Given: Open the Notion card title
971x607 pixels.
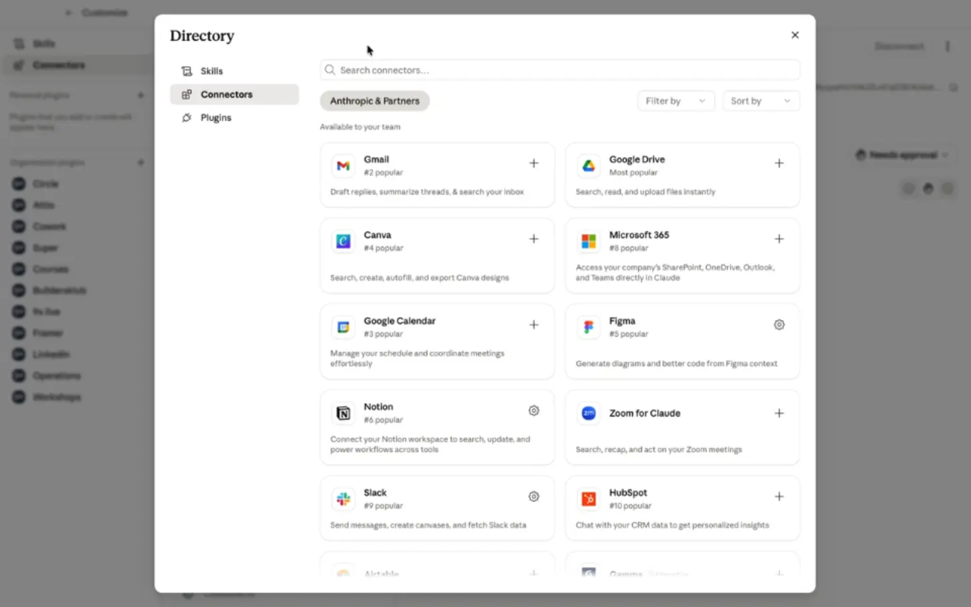Looking at the screenshot, I should click(378, 406).
